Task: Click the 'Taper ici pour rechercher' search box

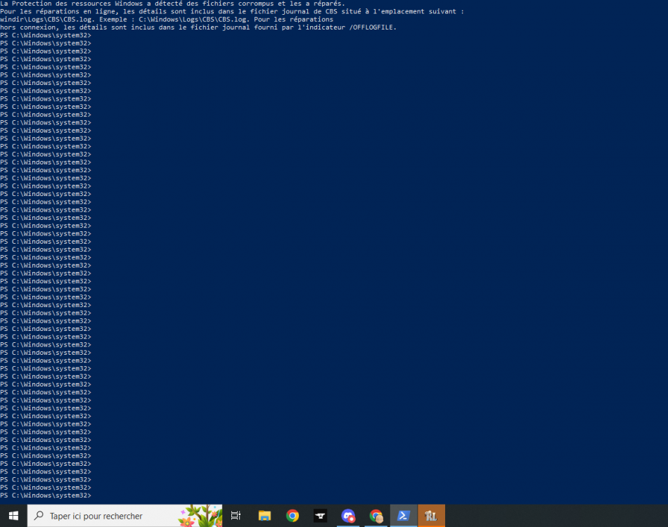Action: coord(125,516)
